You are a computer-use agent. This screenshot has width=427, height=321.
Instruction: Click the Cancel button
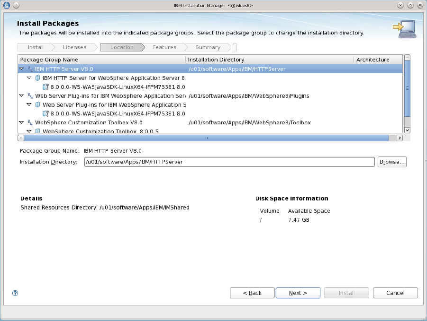[x=395, y=293]
